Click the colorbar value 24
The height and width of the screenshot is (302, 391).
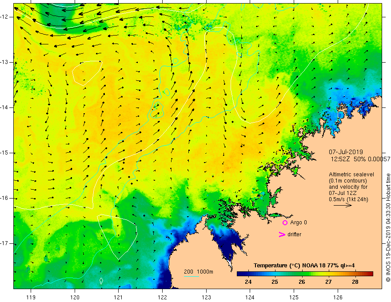tap(248, 282)
